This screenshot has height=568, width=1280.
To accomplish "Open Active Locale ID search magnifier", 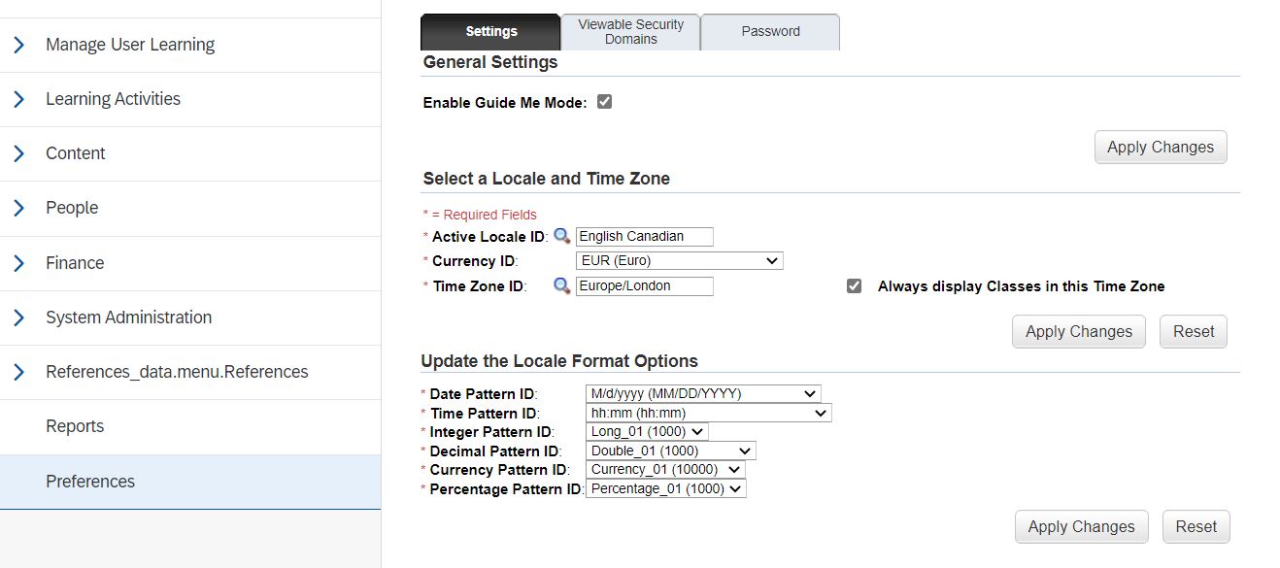I will pos(561,236).
